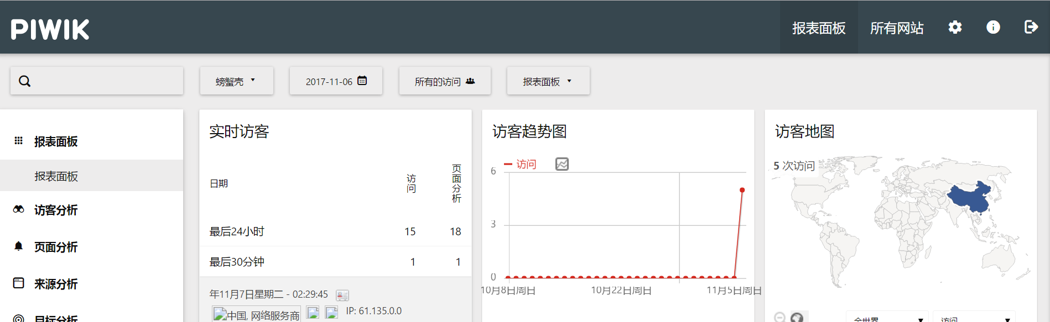Click the Piwik logo
This screenshot has height=322, width=1050.
[x=50, y=29]
